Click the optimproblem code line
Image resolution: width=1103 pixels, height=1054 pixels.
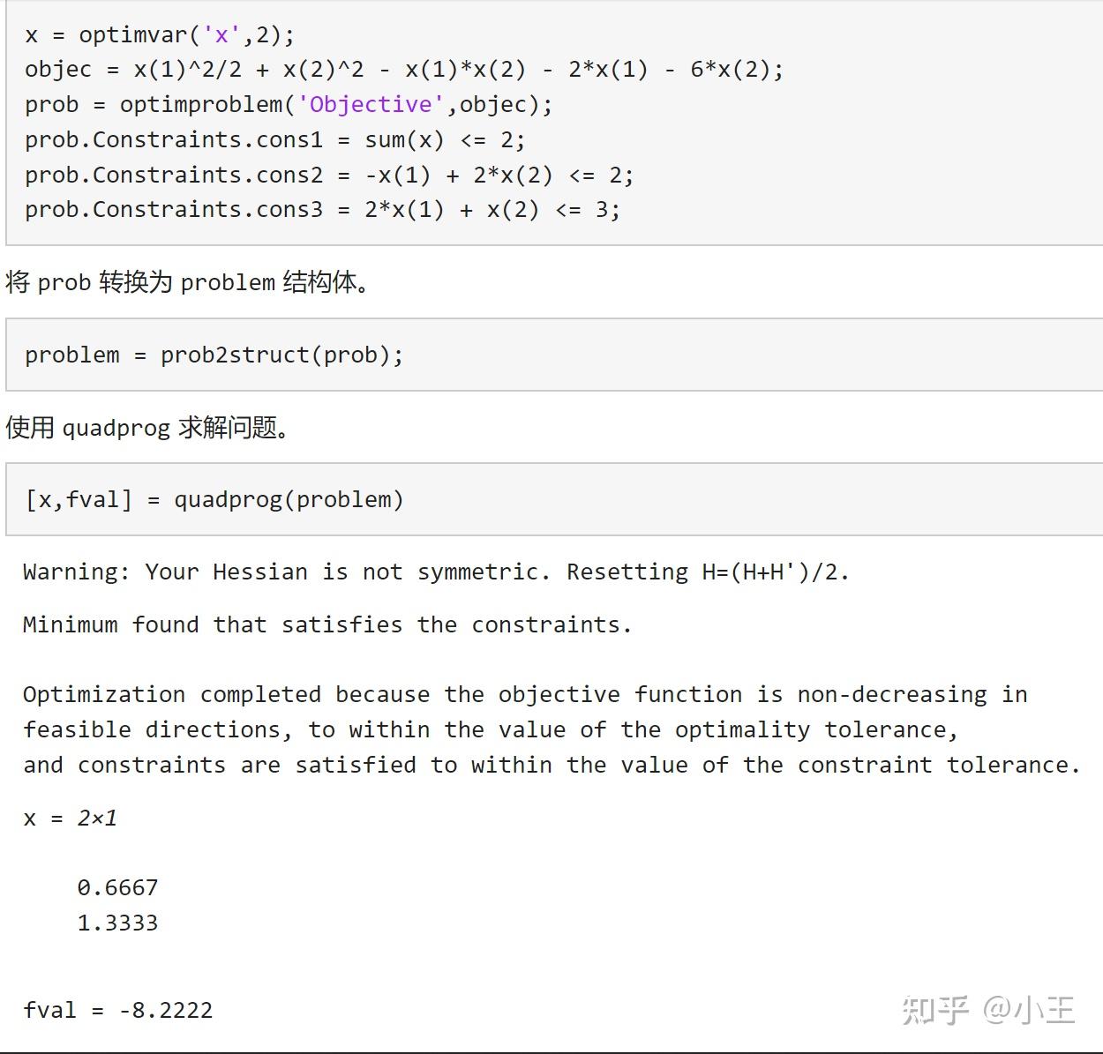click(x=289, y=105)
